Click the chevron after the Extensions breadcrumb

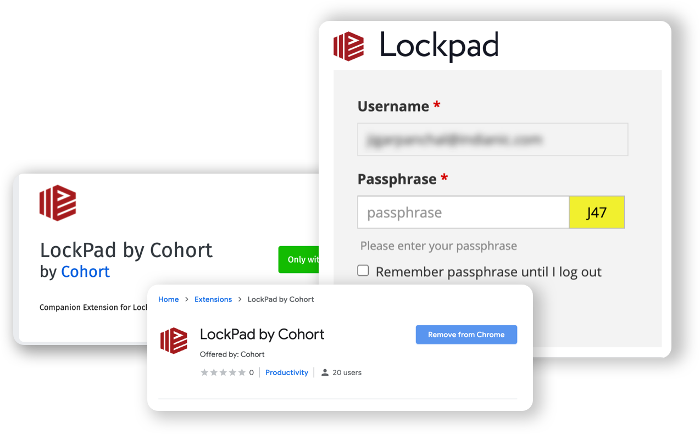click(240, 299)
